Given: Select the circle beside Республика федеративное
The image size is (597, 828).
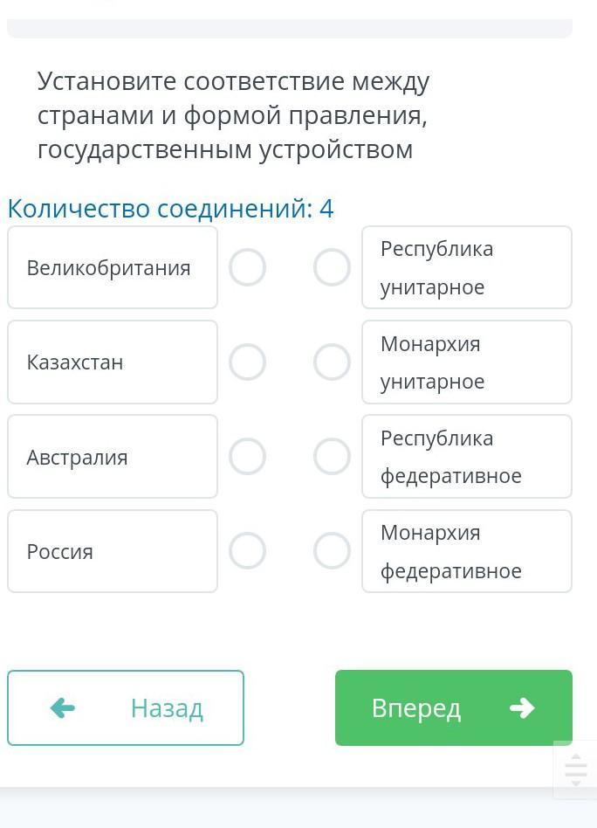Looking at the screenshot, I should click(x=332, y=456).
